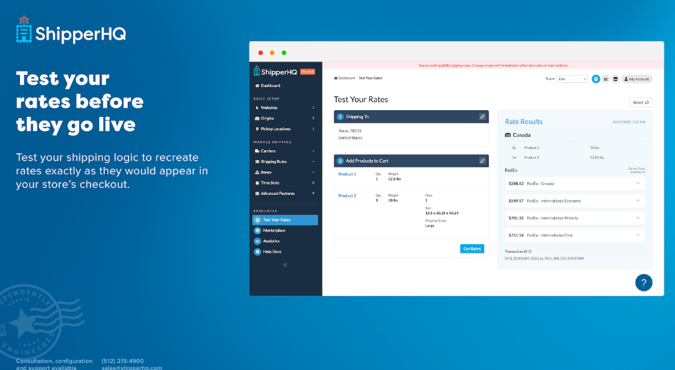Expand the Carriers menu chevron

[313, 151]
